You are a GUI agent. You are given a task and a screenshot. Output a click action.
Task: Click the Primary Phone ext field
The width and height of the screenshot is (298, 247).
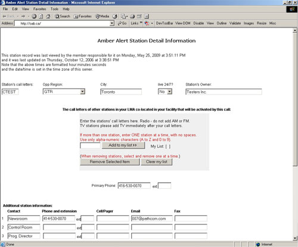click(164, 186)
